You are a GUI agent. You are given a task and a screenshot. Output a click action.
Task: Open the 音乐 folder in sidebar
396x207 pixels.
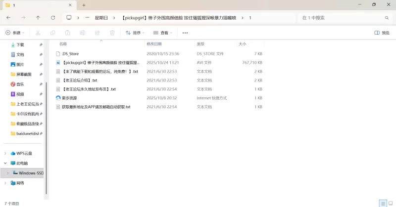click(20, 84)
